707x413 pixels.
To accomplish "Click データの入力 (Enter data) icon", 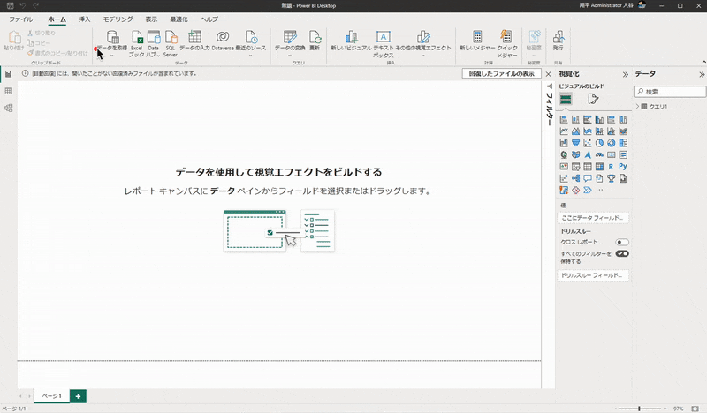I will [194, 37].
